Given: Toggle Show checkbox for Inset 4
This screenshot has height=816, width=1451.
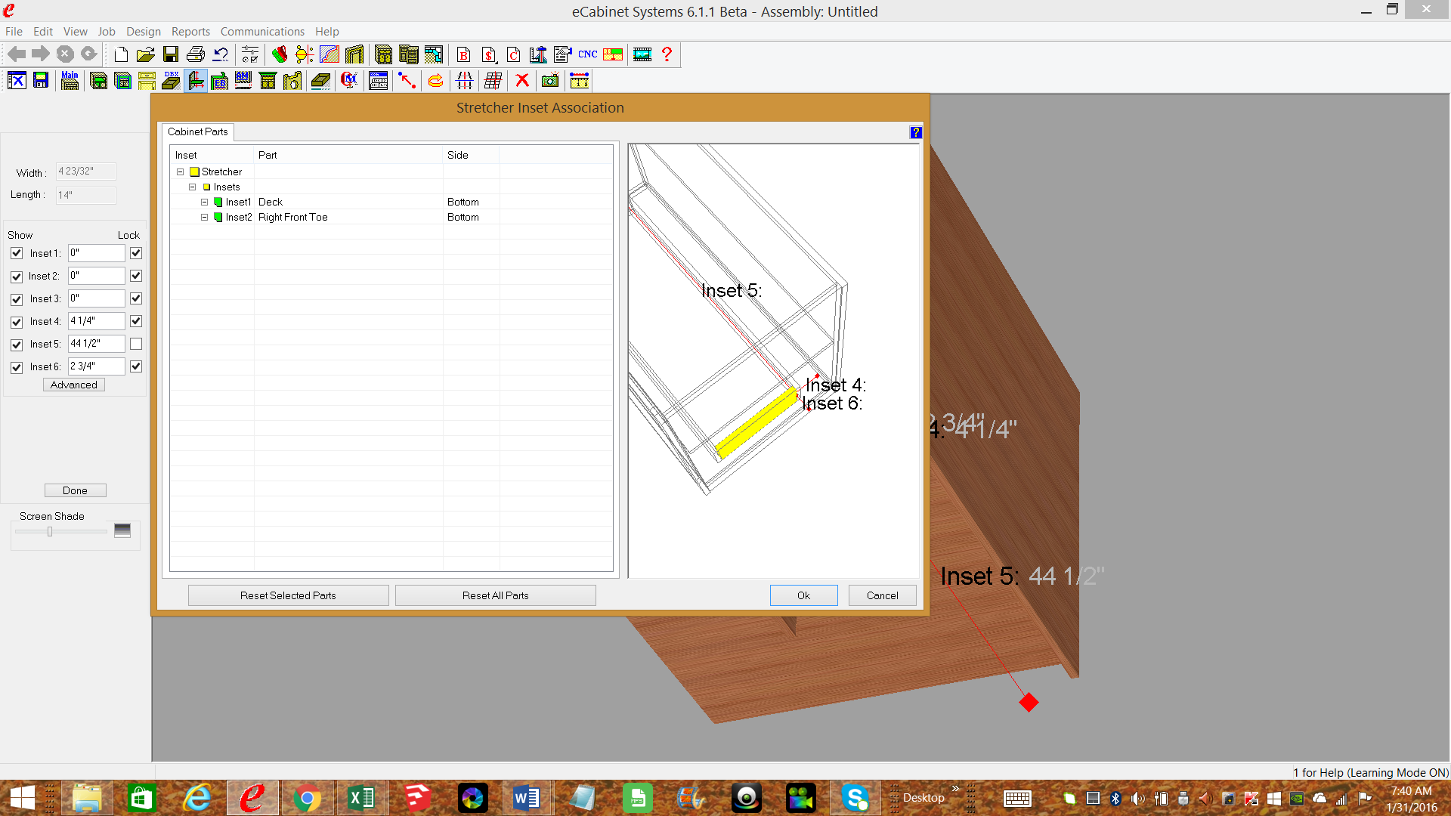Looking at the screenshot, I should coord(17,322).
